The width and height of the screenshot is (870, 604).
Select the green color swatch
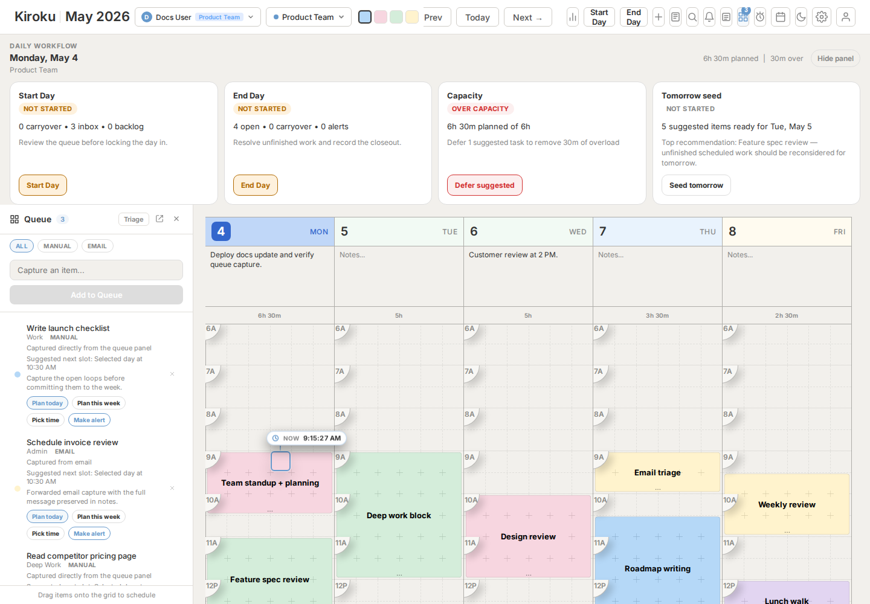tap(396, 17)
